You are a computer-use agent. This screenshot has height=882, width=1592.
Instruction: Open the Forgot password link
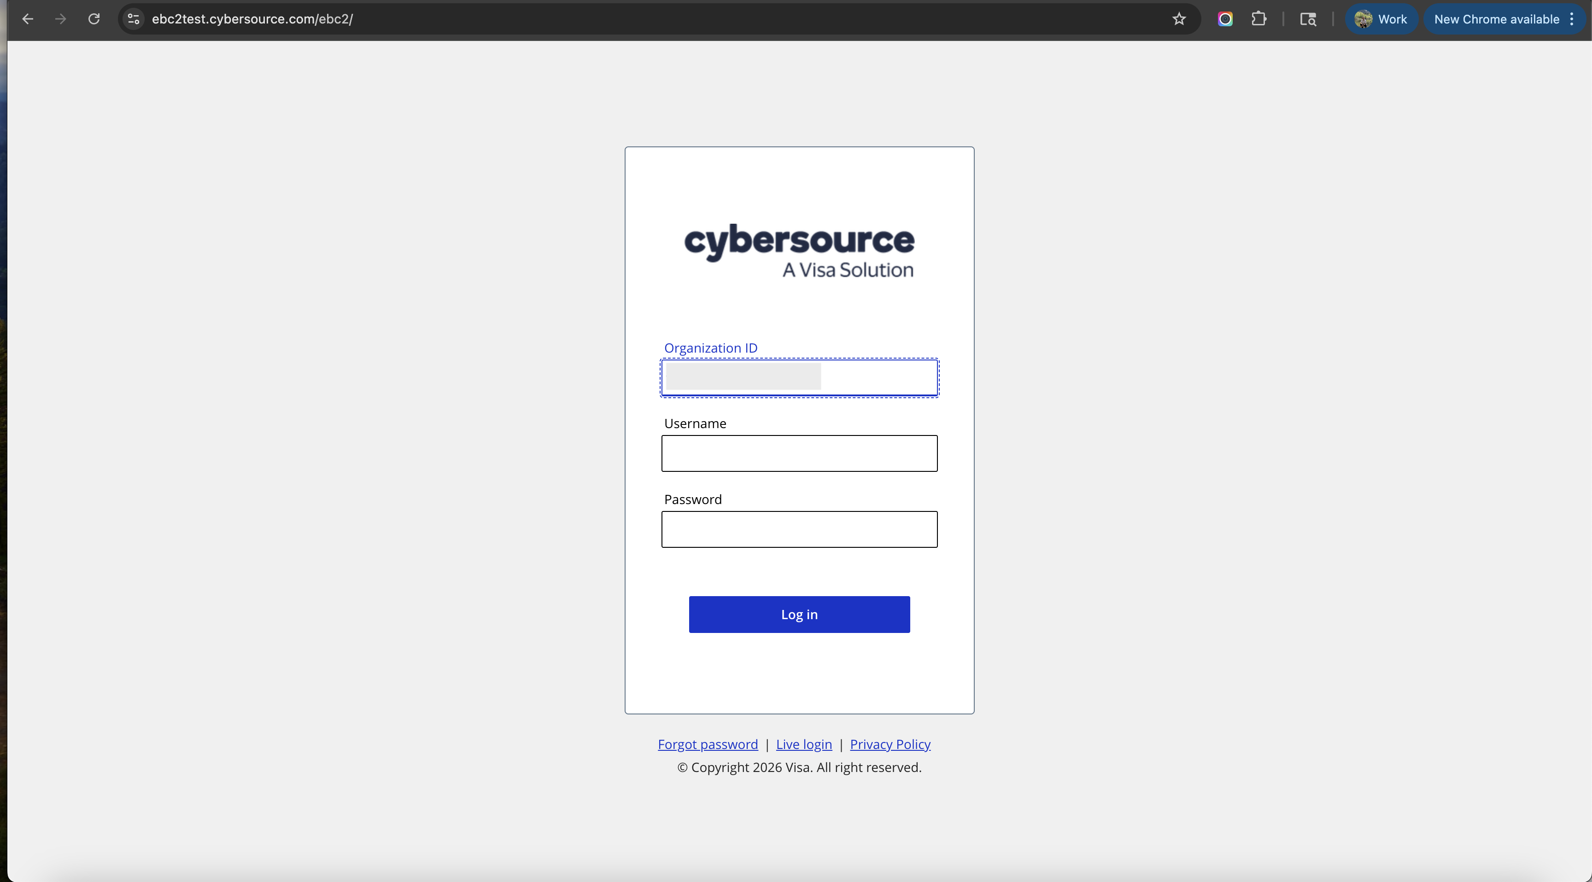coord(708,744)
